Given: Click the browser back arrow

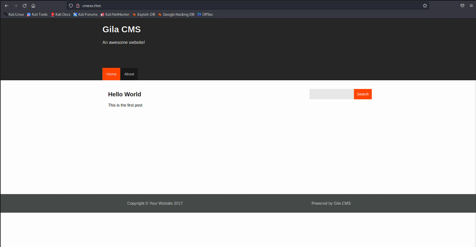Looking at the screenshot, I should (x=7, y=6).
